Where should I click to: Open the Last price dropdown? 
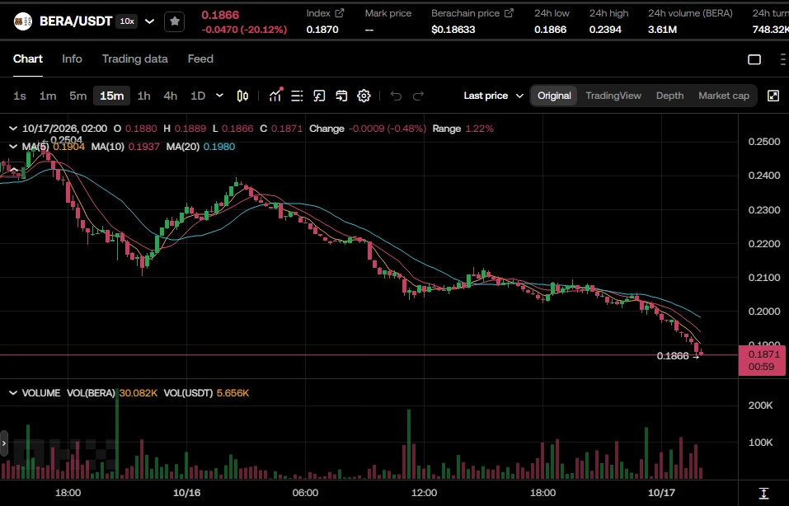[493, 96]
